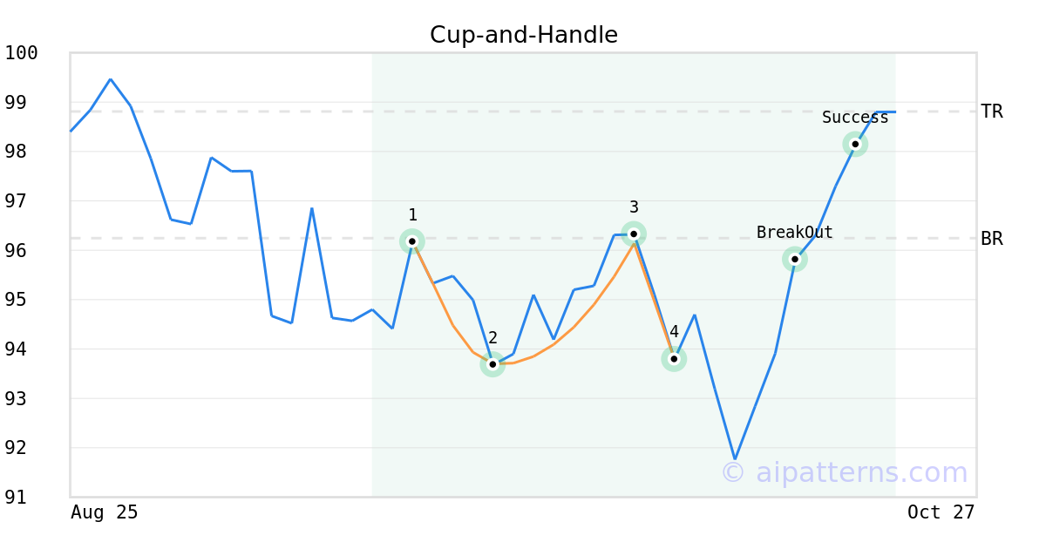Click pattern point marker 1
Screen dimensions: 1046x549
click(x=412, y=241)
